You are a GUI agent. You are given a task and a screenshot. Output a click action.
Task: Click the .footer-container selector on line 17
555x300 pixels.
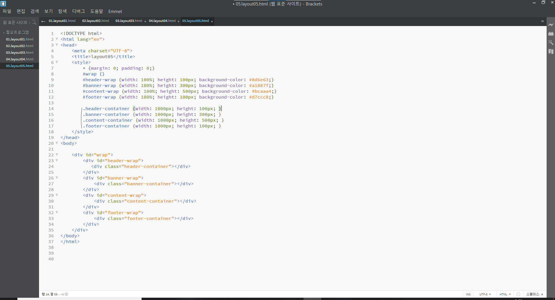(106, 126)
